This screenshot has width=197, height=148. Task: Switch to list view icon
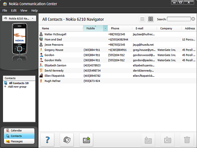click(142, 19)
